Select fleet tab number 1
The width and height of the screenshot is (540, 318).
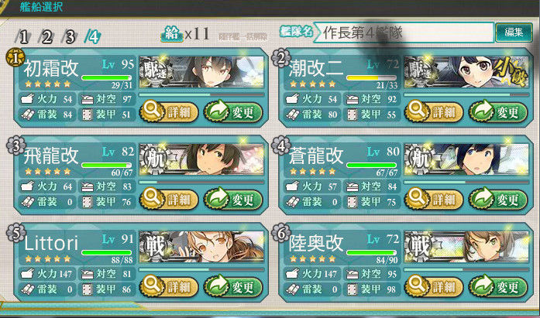pos(22,36)
